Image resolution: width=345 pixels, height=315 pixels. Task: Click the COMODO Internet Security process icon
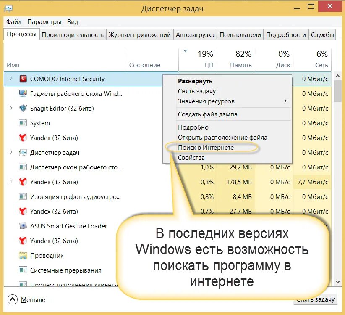pos(23,79)
